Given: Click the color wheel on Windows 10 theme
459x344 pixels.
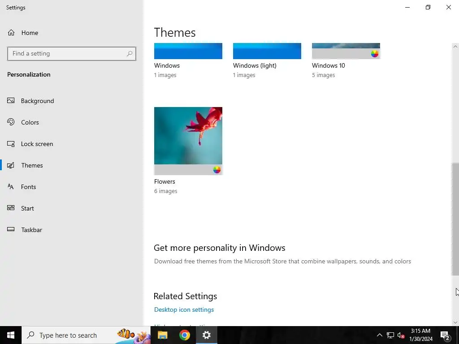Looking at the screenshot, I should tap(375, 54).
